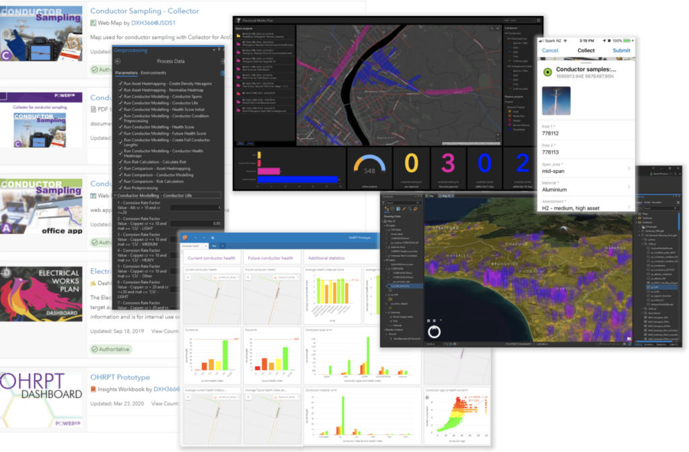Open DXH366@JSDS1 owner profile link
Image resolution: width=689 pixels, height=452 pixels.
(153, 23)
